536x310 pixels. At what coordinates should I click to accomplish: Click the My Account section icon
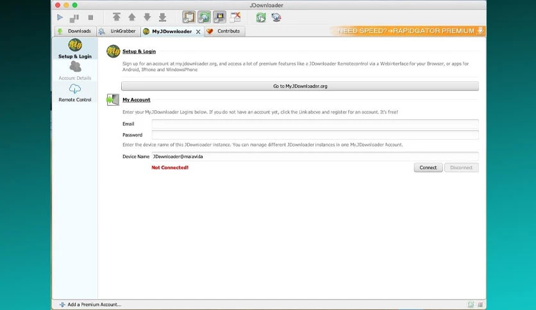click(x=113, y=100)
